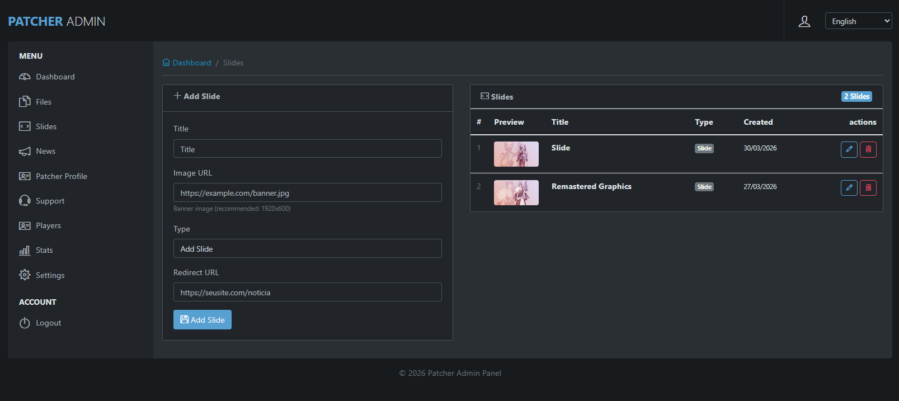The image size is (899, 401).
Task: Click the icon beside the Slides panel heading
Action: 485,96
